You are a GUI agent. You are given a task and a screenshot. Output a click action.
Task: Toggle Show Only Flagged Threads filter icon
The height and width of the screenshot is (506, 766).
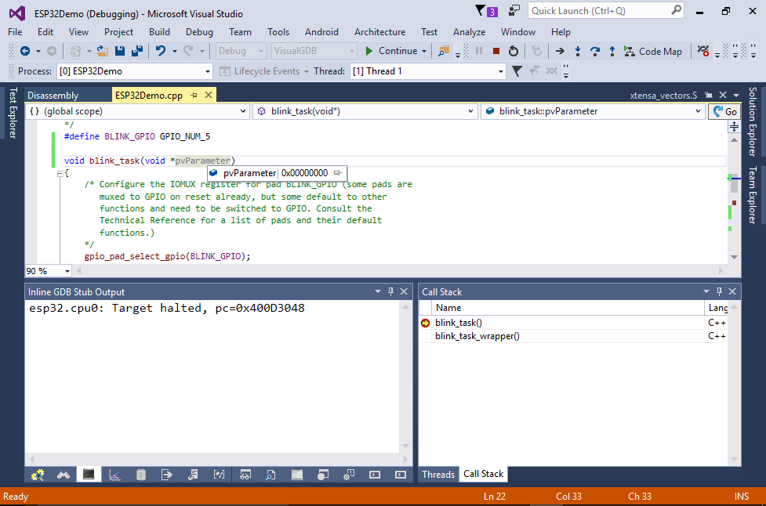click(x=517, y=71)
